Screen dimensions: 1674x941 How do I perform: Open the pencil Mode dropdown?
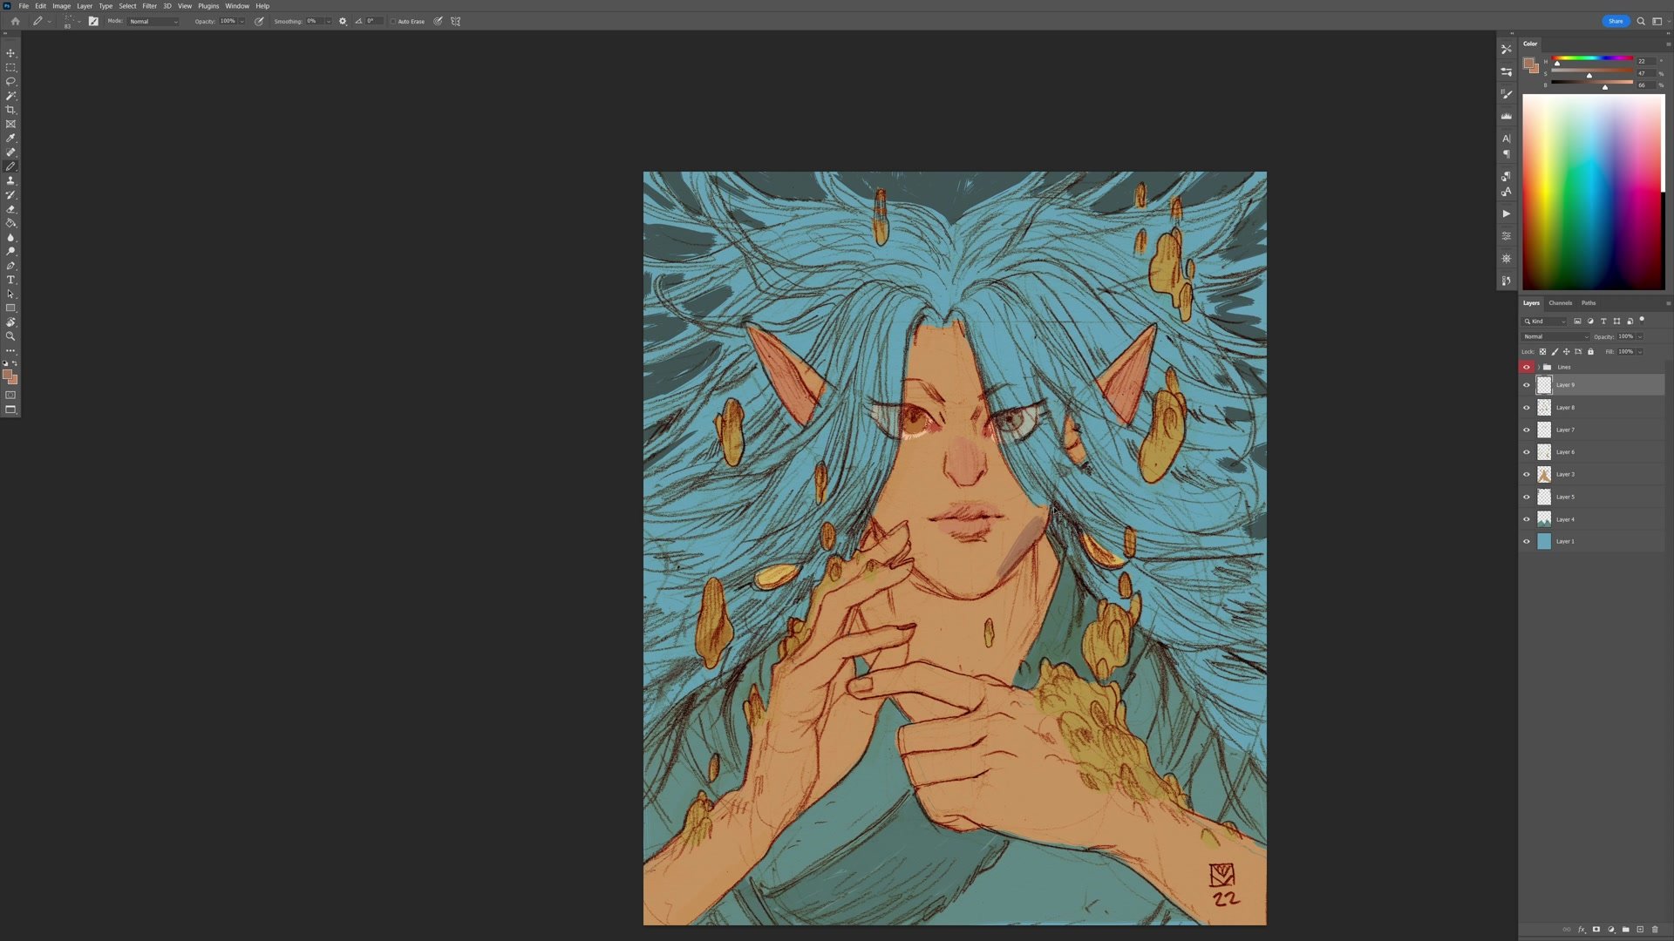click(153, 22)
